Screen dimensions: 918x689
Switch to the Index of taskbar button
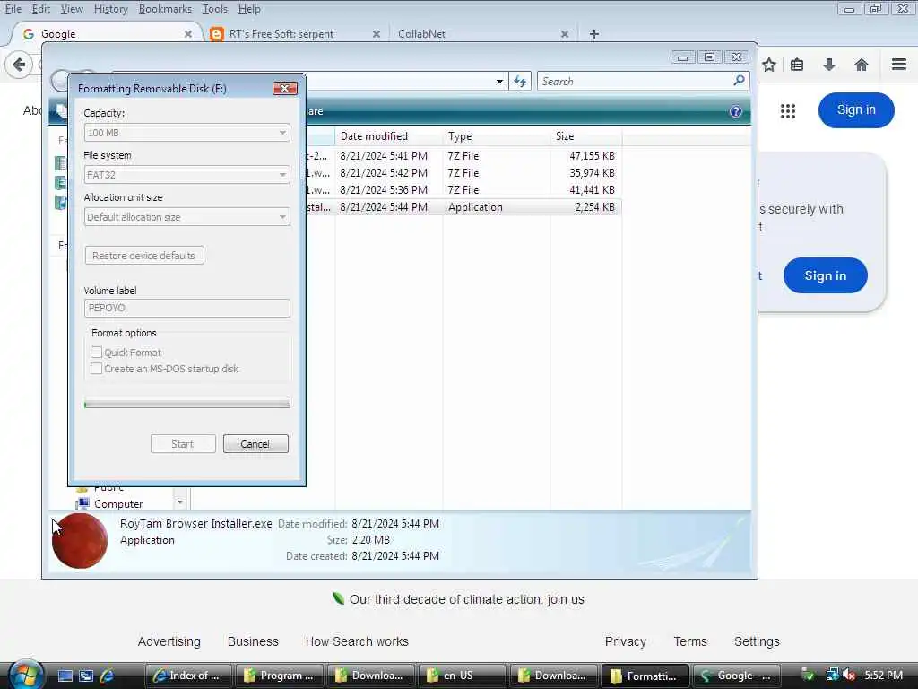point(188,676)
